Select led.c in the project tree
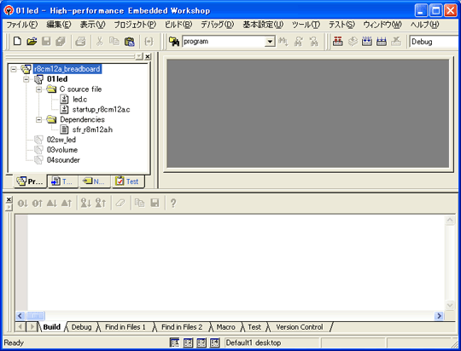 coord(79,100)
